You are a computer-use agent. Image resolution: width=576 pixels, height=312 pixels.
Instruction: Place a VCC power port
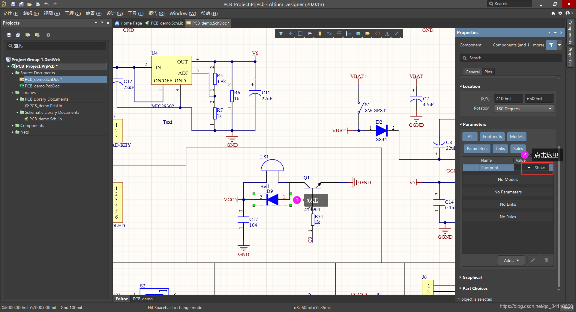click(x=339, y=34)
